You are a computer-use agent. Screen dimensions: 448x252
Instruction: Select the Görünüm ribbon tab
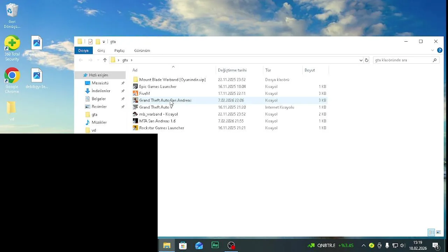142,50
